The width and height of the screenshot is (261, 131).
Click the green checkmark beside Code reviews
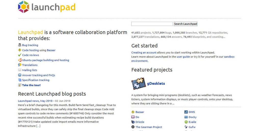coord(20,55)
